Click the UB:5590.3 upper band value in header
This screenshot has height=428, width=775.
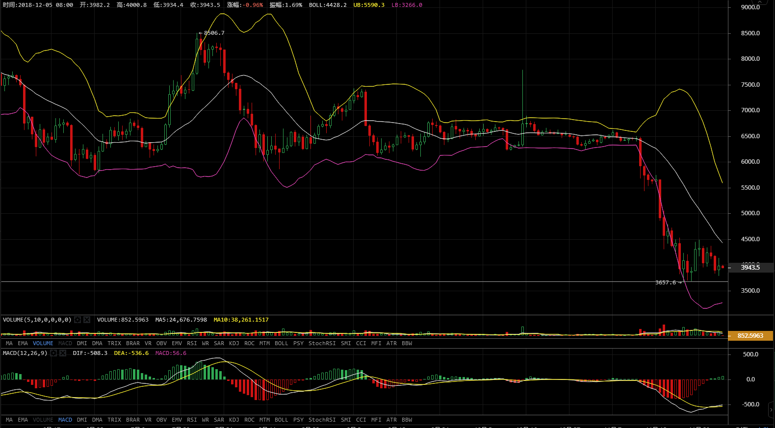369,5
